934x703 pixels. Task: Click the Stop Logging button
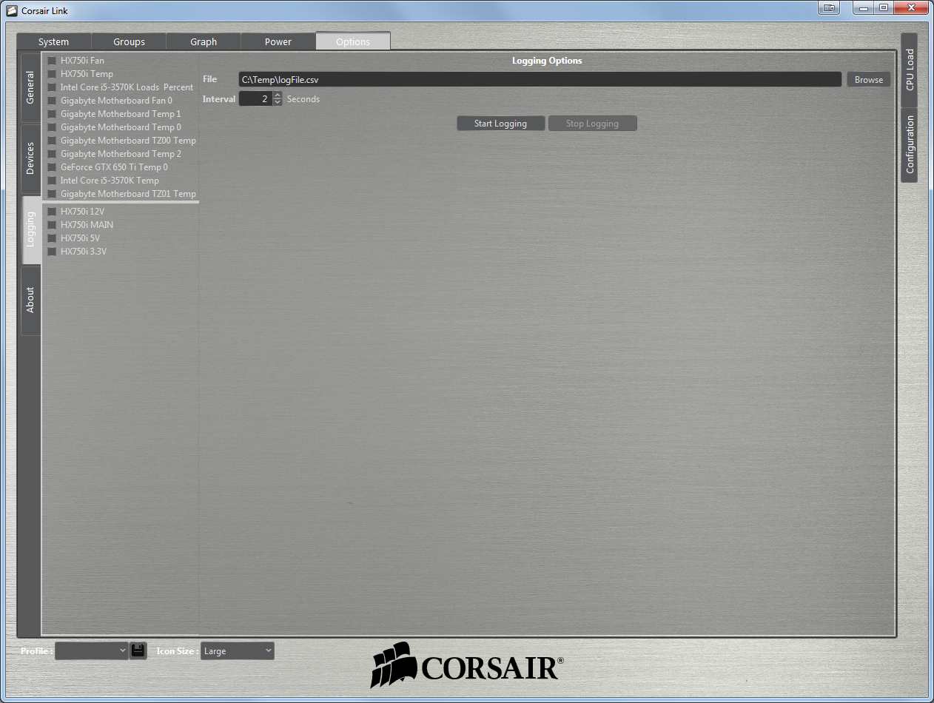coord(592,124)
